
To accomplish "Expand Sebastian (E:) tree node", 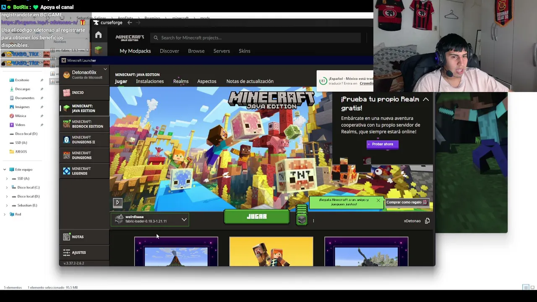I will coord(7,206).
